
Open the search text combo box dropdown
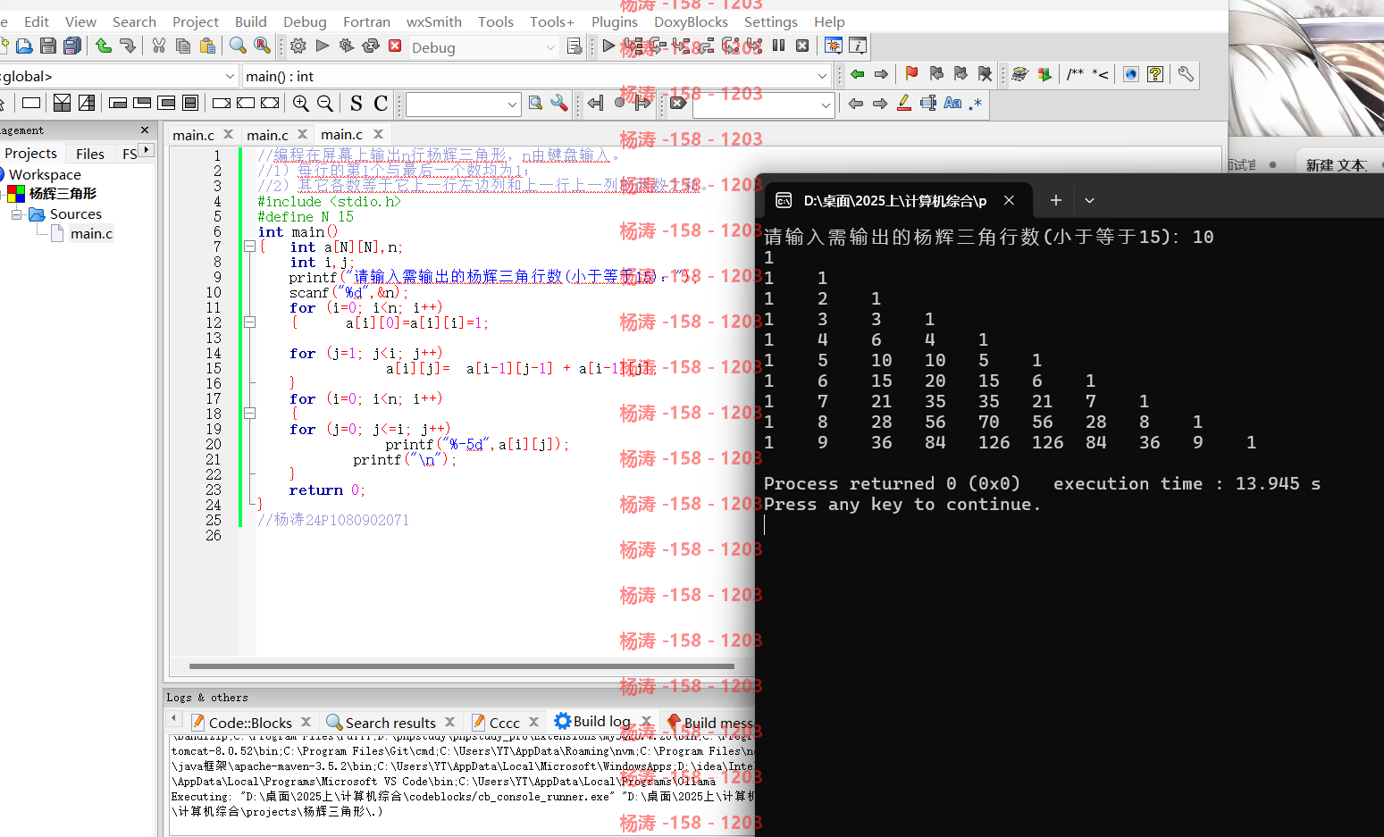(512, 105)
